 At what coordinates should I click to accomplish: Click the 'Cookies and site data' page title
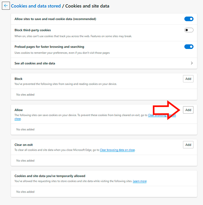point(88,6)
